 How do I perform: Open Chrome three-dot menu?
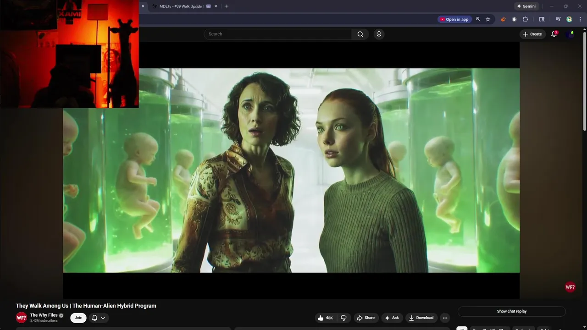pos(580,19)
